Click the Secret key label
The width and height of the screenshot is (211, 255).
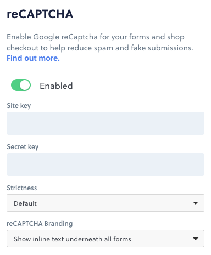point(23,147)
